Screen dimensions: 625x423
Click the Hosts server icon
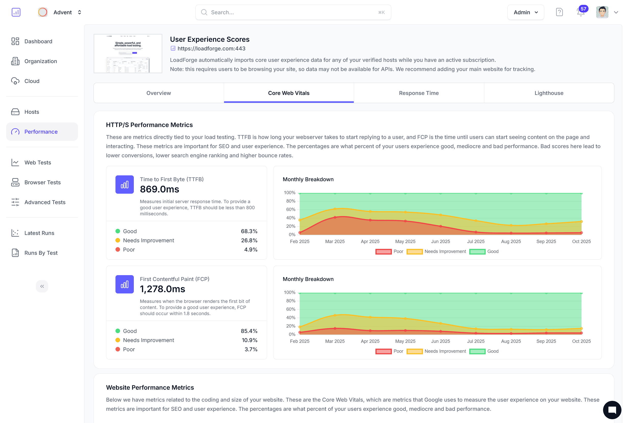coord(15,112)
